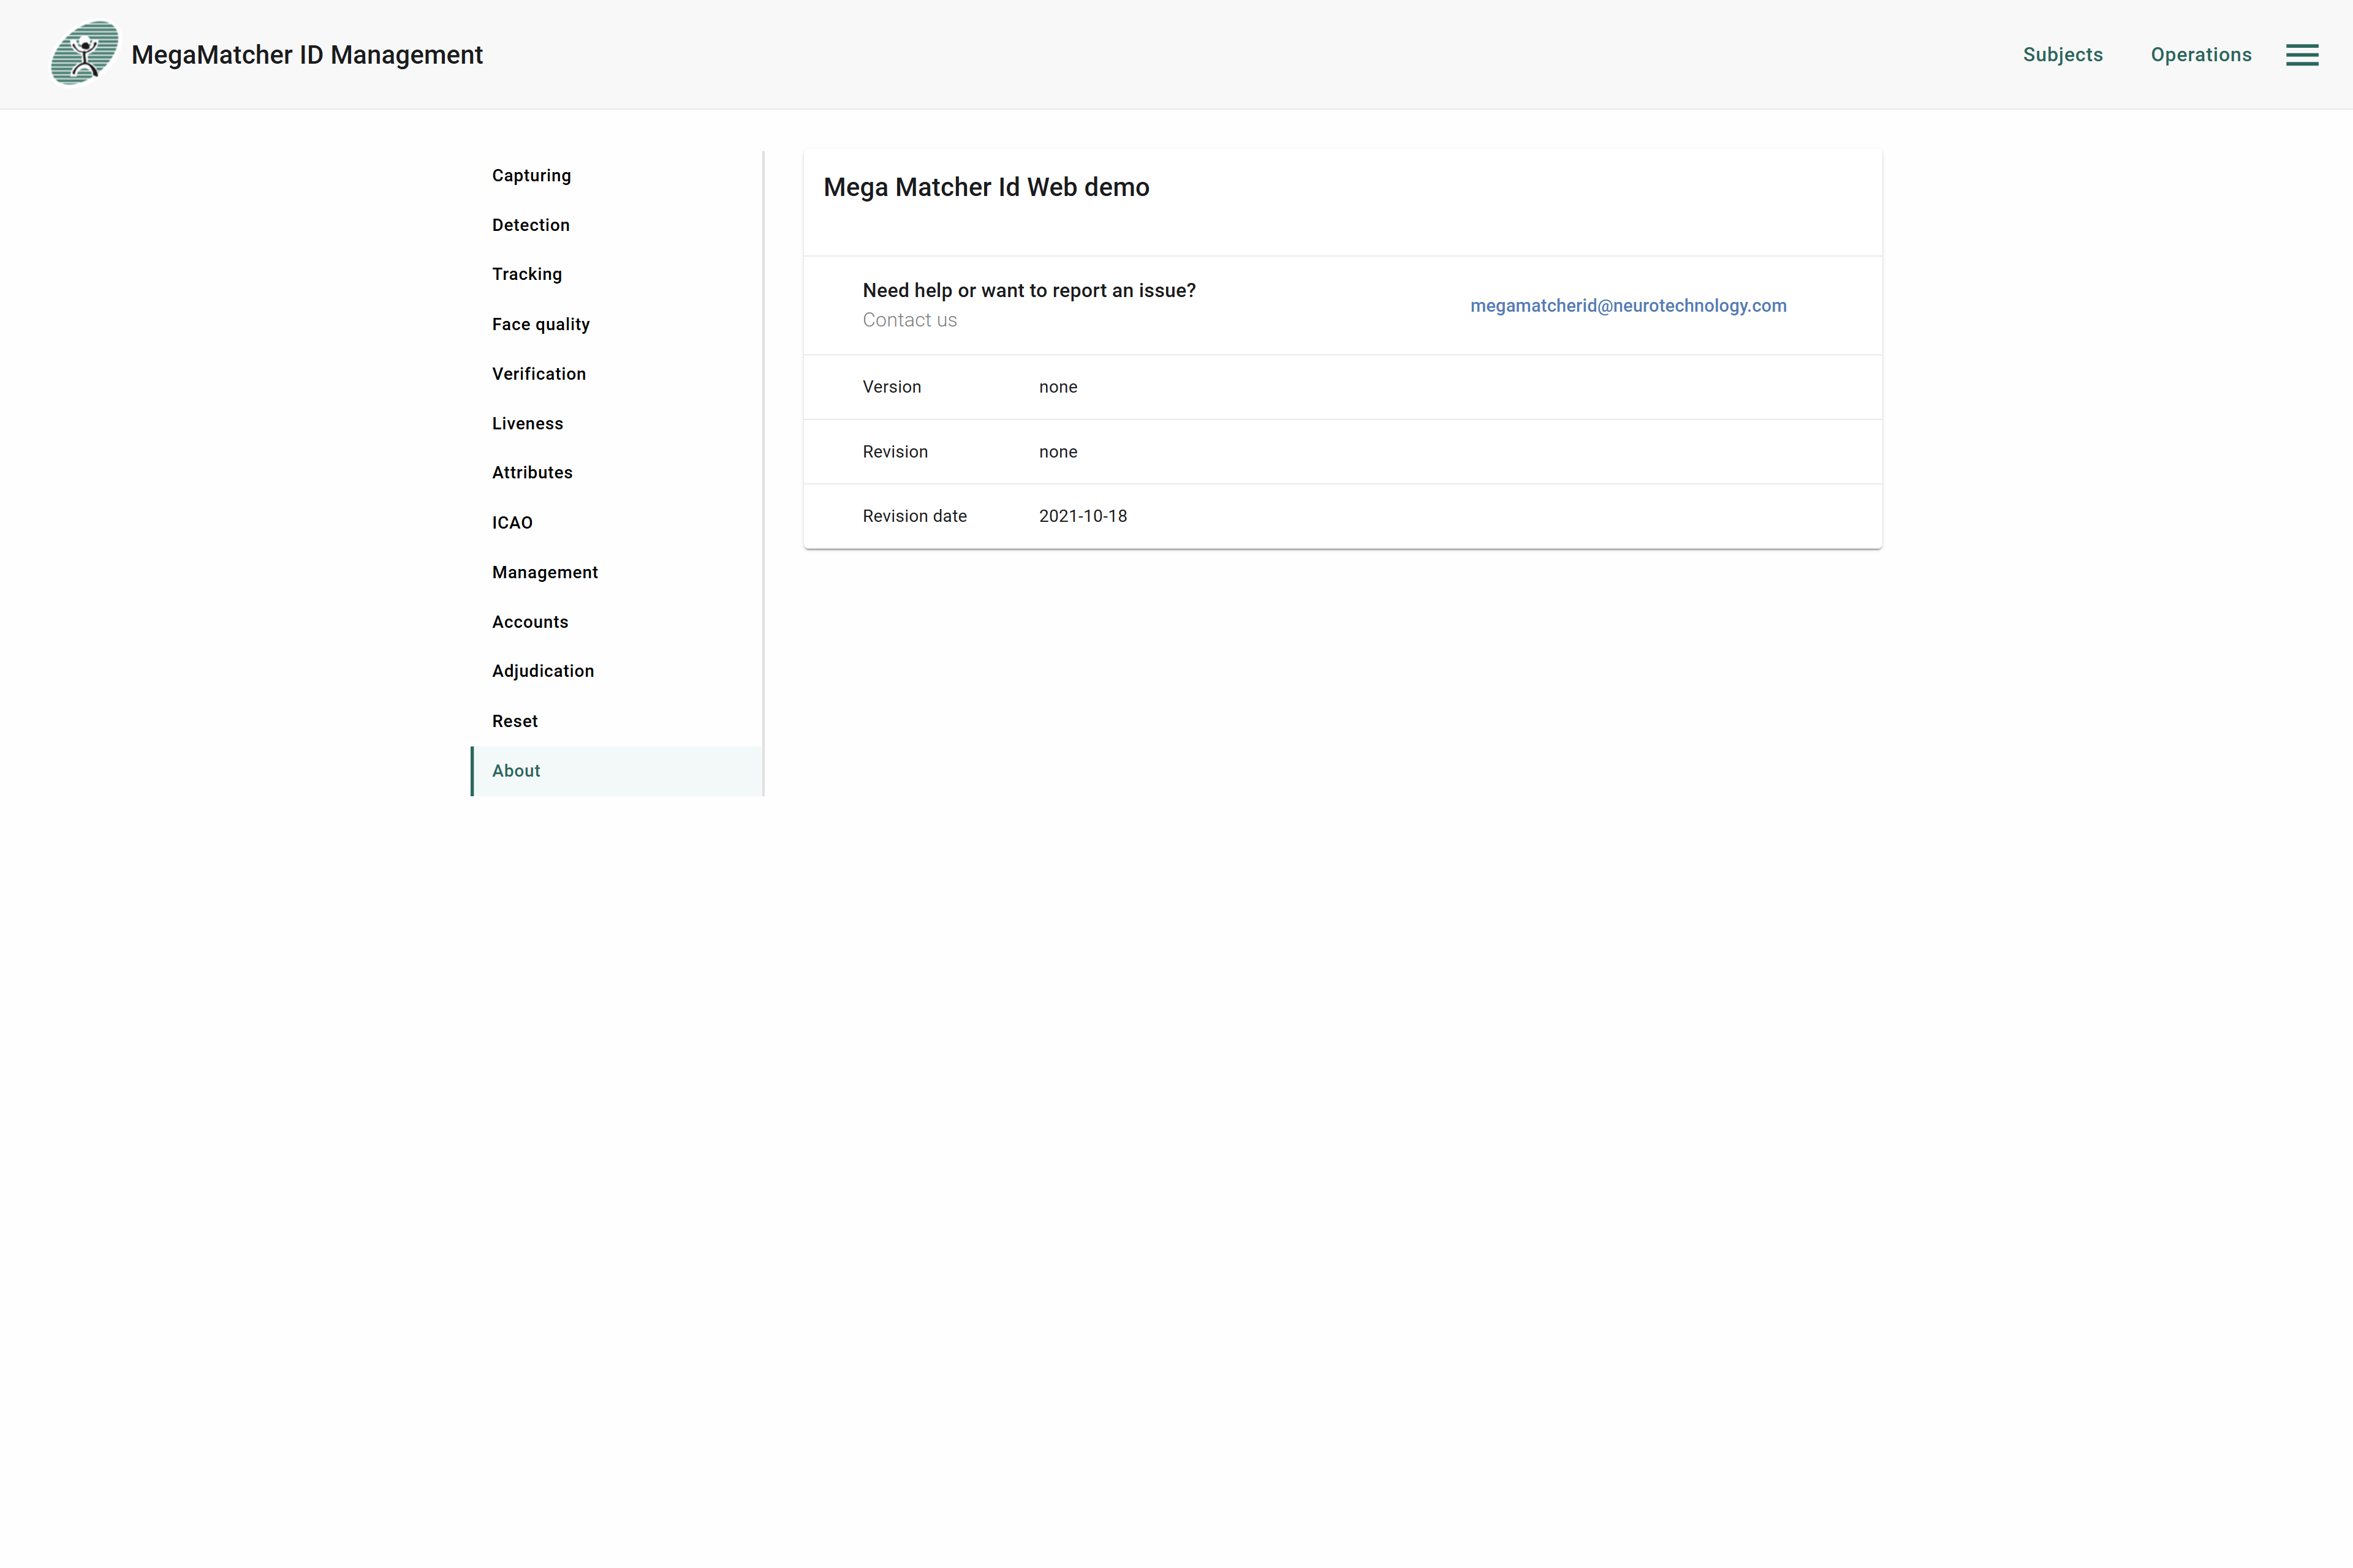Click the Revision date value 2021-10-18
The height and width of the screenshot is (1568, 2353).
click(x=1083, y=516)
